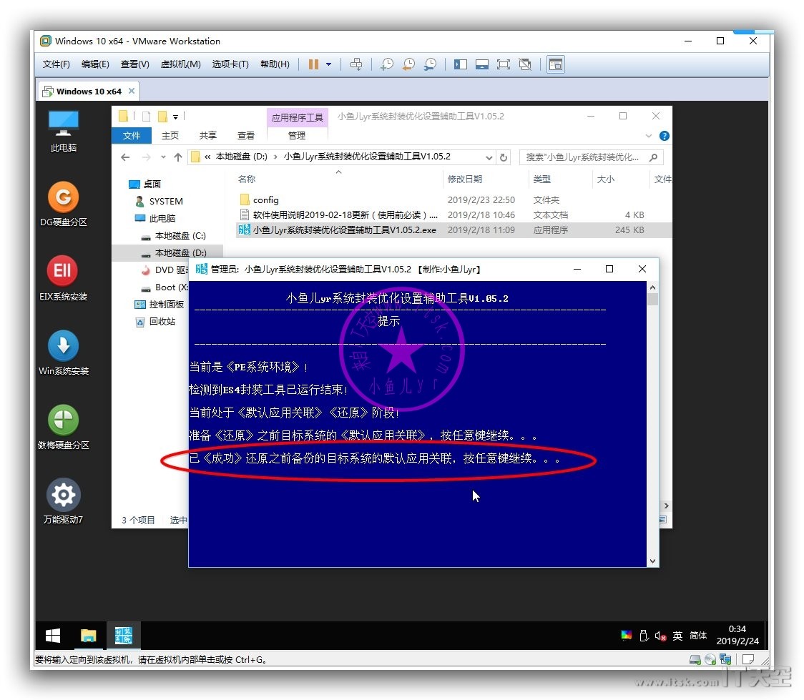Open 此电脑 desktop icon
Viewport: 804px width, 700px height.
click(x=64, y=132)
